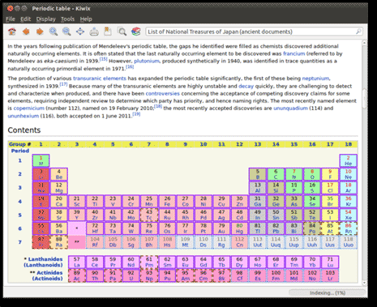This screenshot has width=377, height=307.
Task: Open the Tools menu
Action: click(x=67, y=19)
